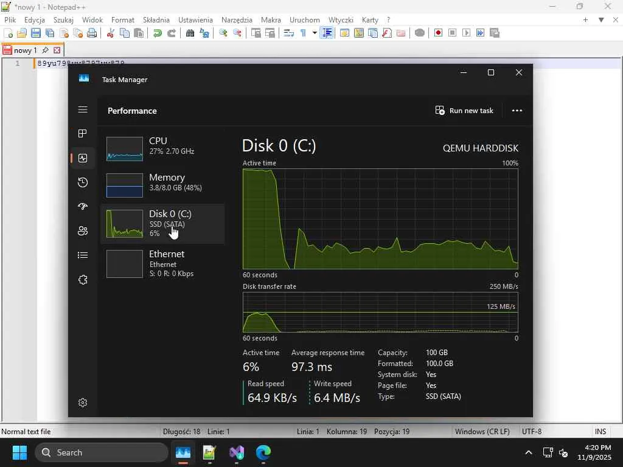Cut selection using the scissors icon
This screenshot has height=467, width=623.
pos(111,33)
